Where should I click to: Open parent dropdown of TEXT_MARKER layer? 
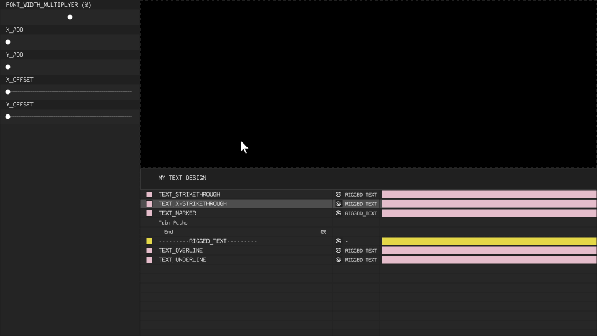coord(361,213)
